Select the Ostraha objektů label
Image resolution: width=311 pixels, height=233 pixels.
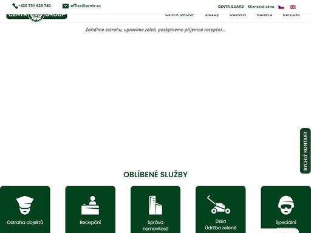(25, 222)
